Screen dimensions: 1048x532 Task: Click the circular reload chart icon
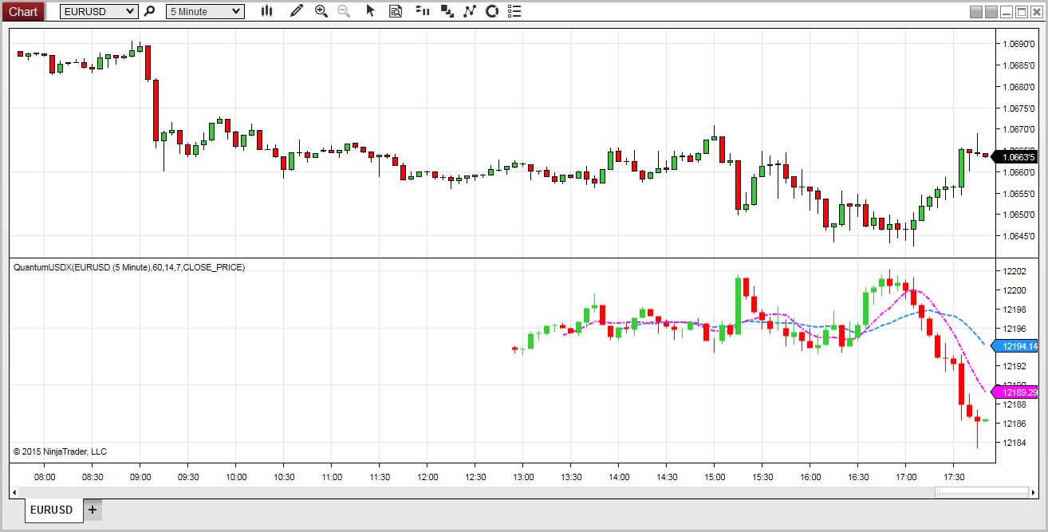click(492, 11)
